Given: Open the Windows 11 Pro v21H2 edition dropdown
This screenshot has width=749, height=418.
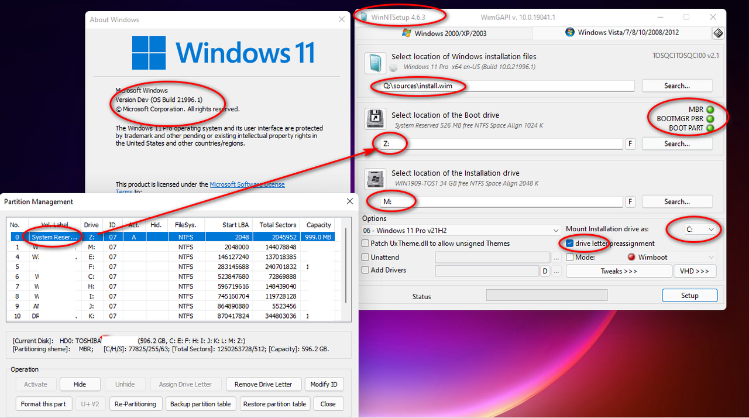Looking at the screenshot, I should tap(460, 230).
